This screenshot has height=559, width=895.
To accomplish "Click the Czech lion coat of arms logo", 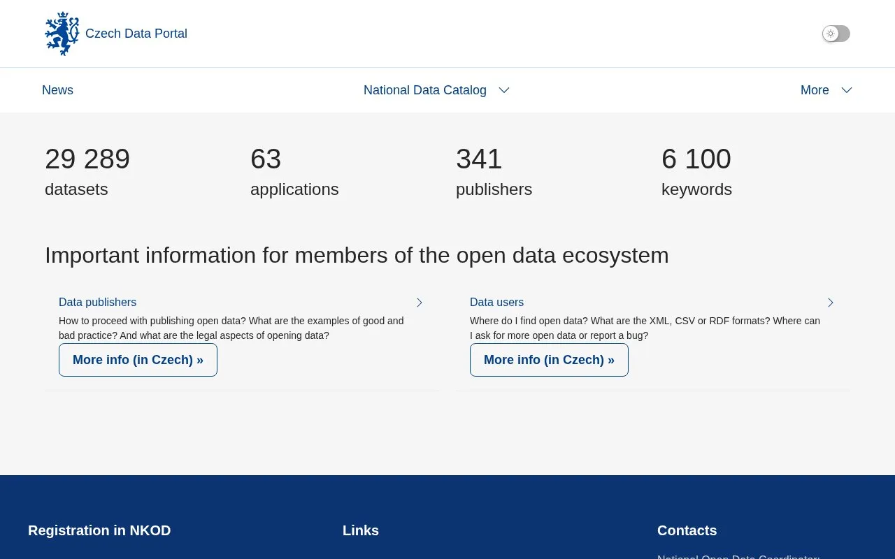I will (62, 34).
